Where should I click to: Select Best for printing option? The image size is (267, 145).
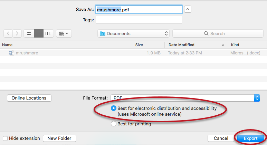tap(114, 124)
